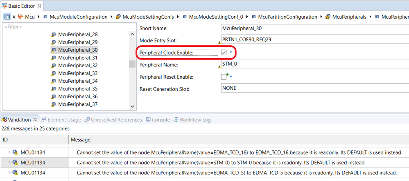Enable the Peripheral Reset Enable checkbox

(224, 77)
